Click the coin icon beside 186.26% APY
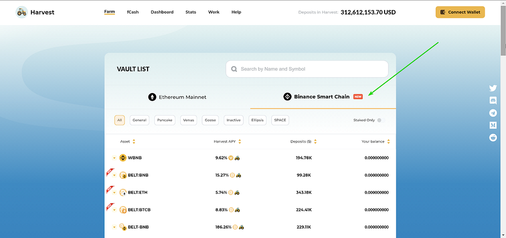 coord(235,227)
